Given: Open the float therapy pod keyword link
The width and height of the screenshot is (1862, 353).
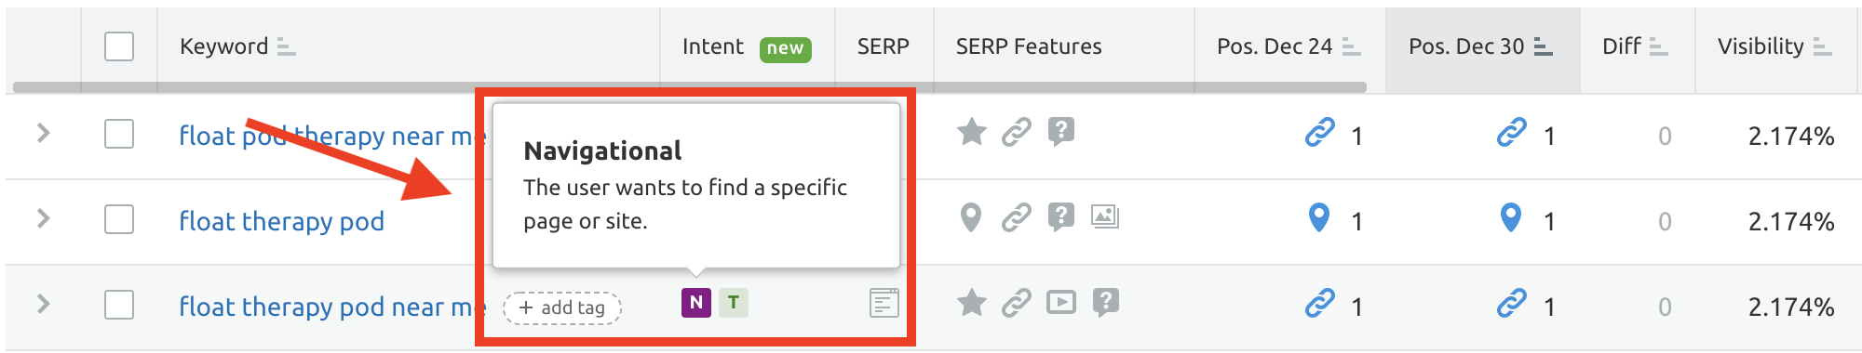Looking at the screenshot, I should point(281,221).
